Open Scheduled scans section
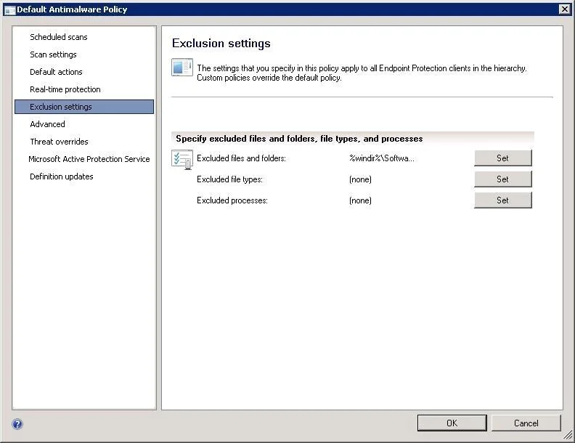The height and width of the screenshot is (443, 575). tap(59, 37)
